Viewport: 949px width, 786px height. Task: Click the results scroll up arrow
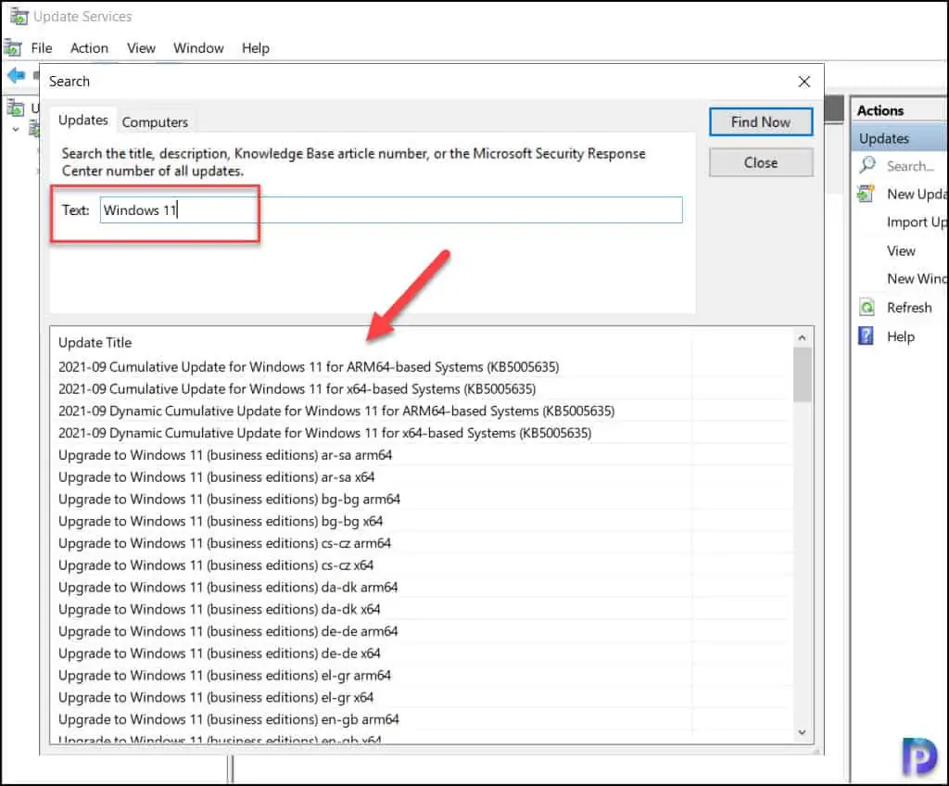(x=802, y=338)
